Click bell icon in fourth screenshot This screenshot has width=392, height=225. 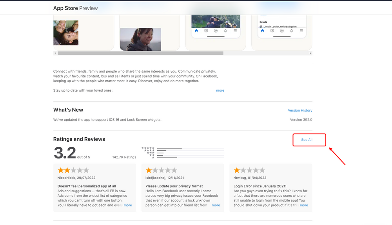(292, 31)
